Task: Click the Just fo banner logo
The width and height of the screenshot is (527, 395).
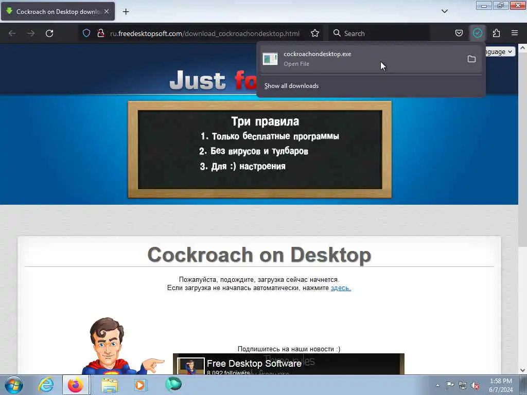Action: click(x=213, y=80)
